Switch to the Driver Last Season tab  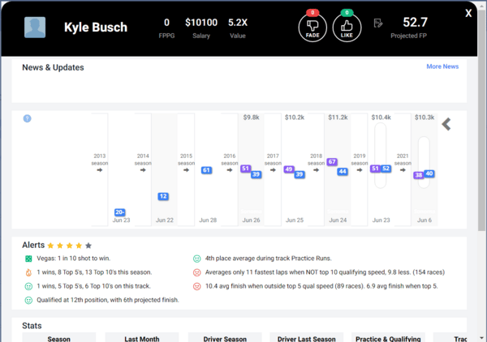pos(307,338)
